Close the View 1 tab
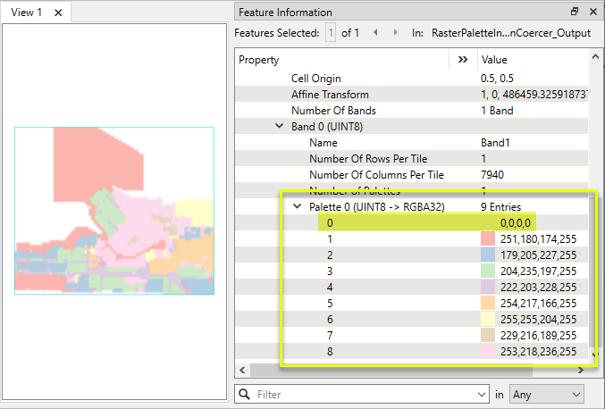The height and width of the screenshot is (409, 605). 58,13
